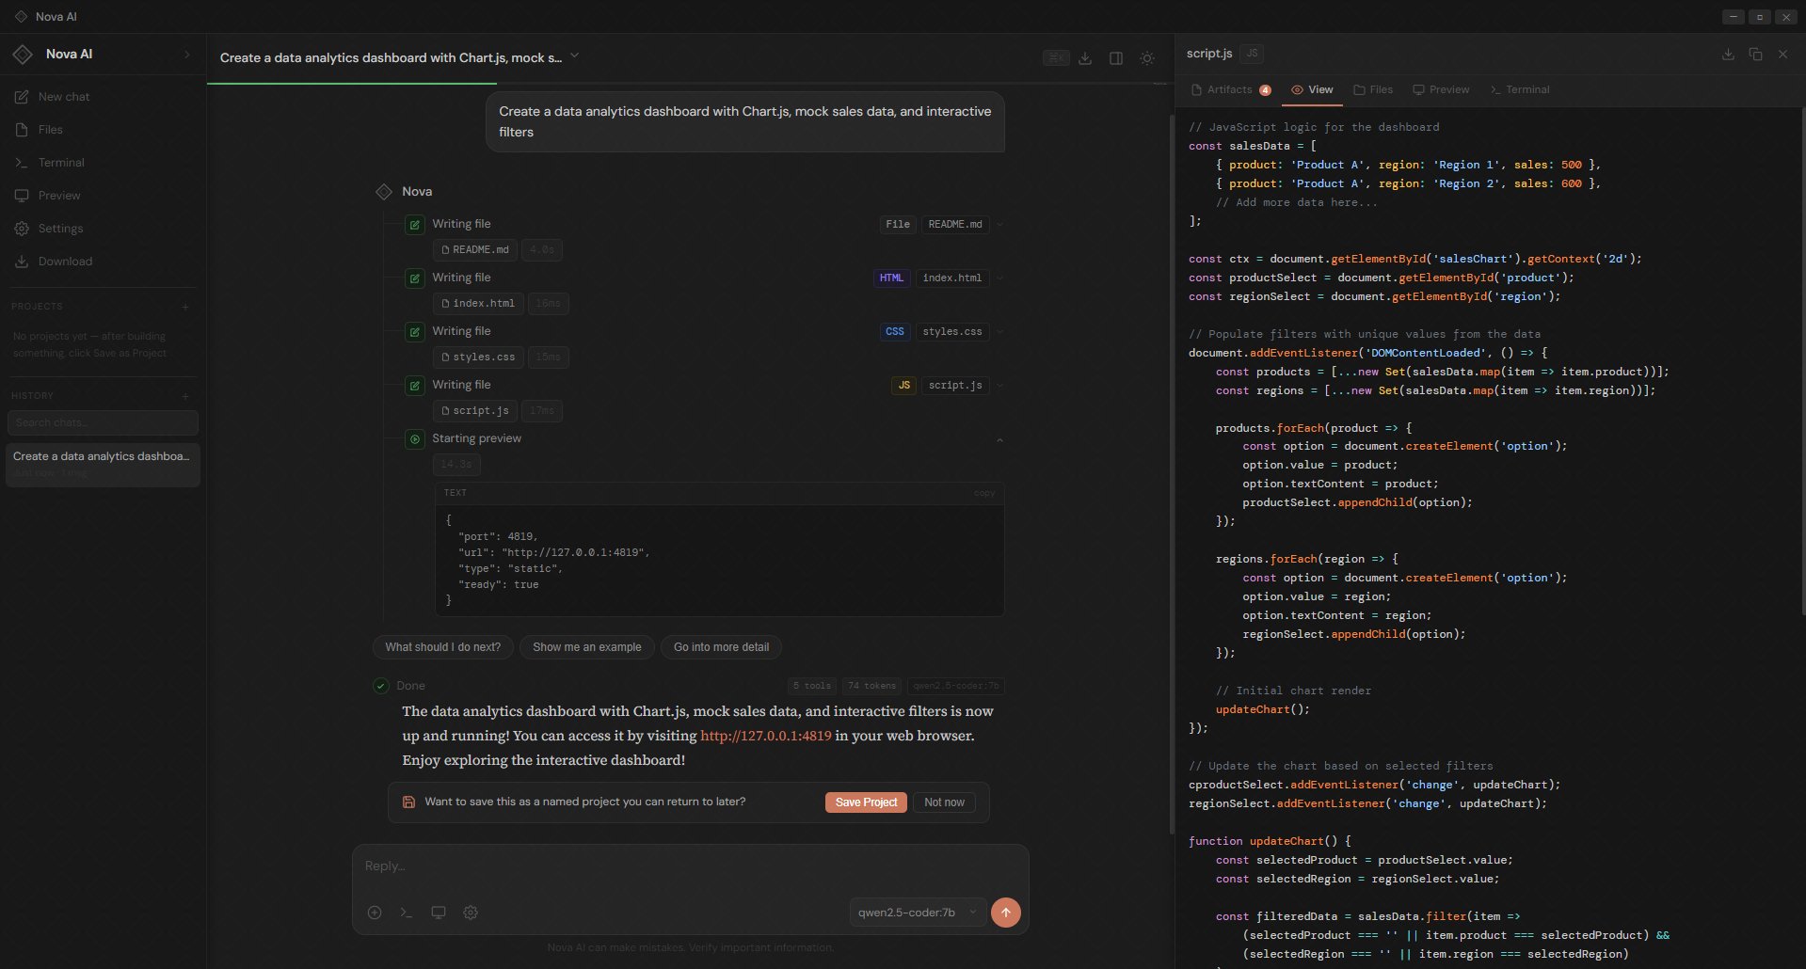Click the JS badge next to script.js title
Image resolution: width=1806 pixels, height=969 pixels.
[1252, 54]
